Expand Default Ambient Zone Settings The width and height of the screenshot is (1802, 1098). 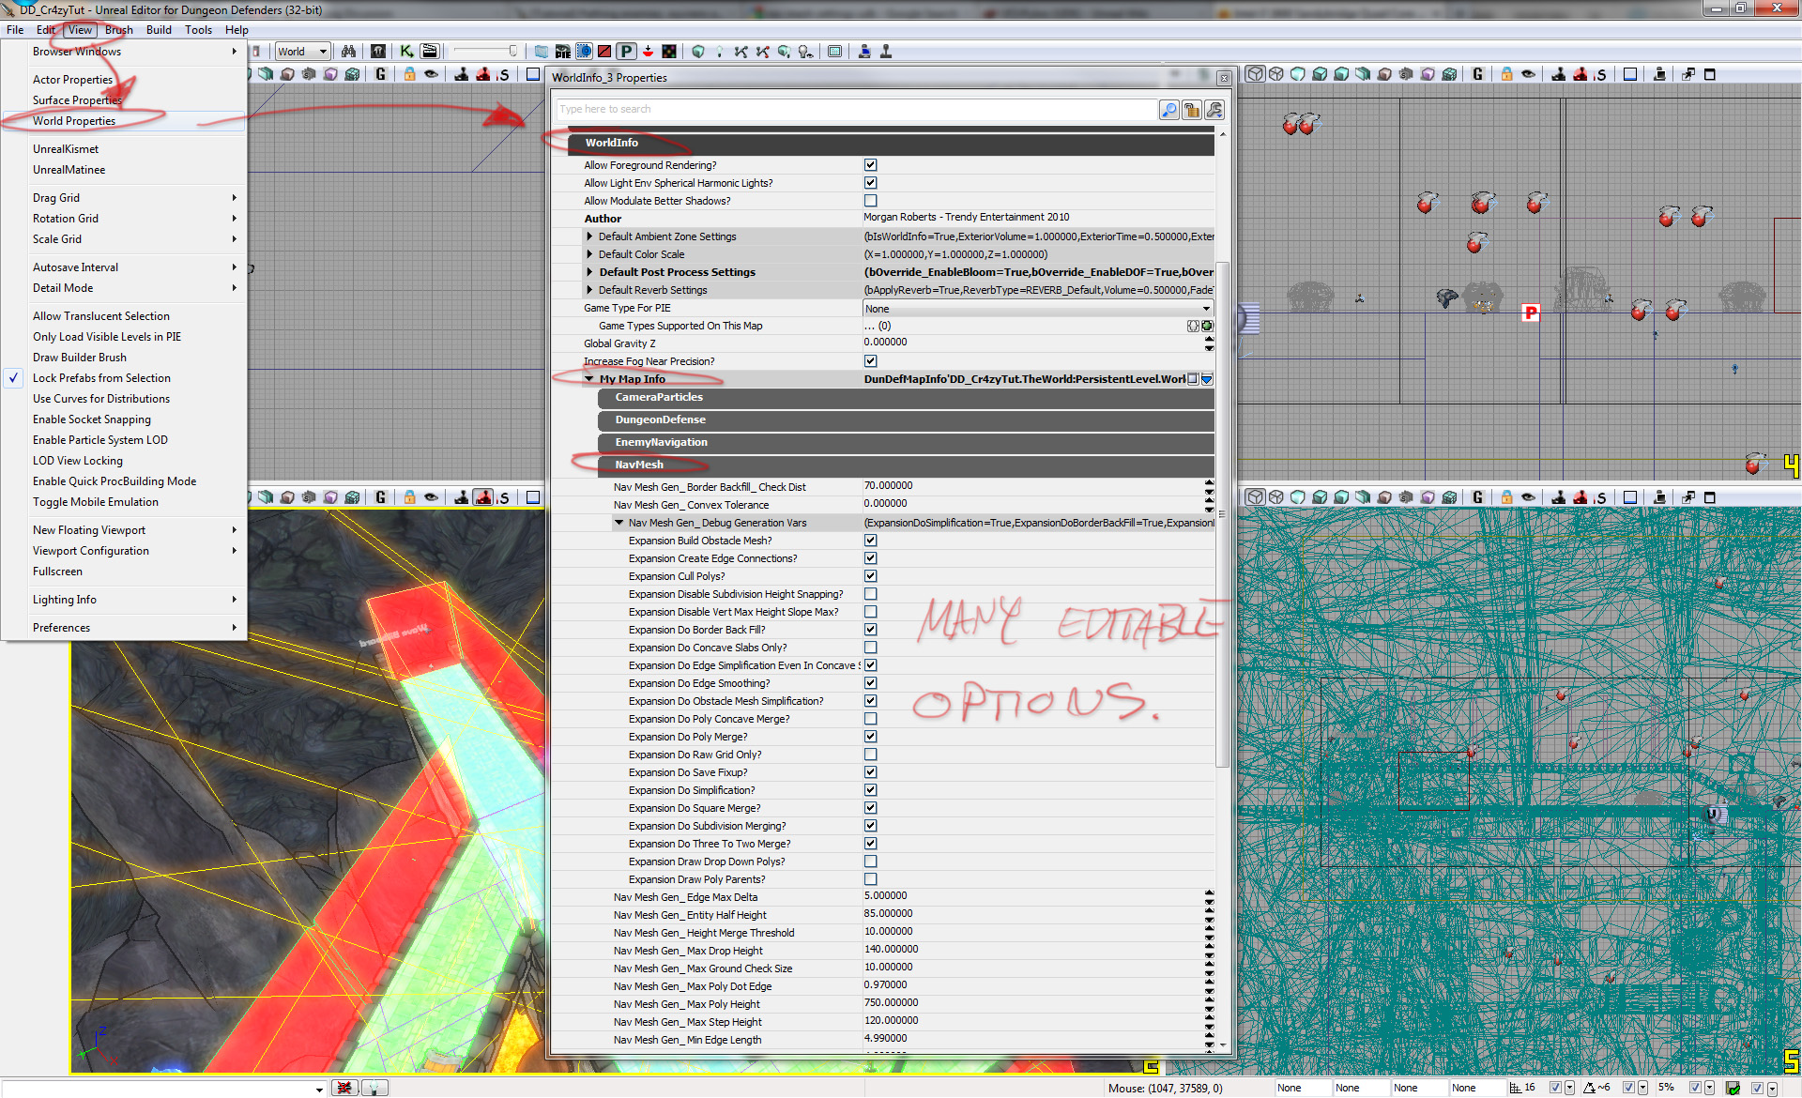(589, 236)
